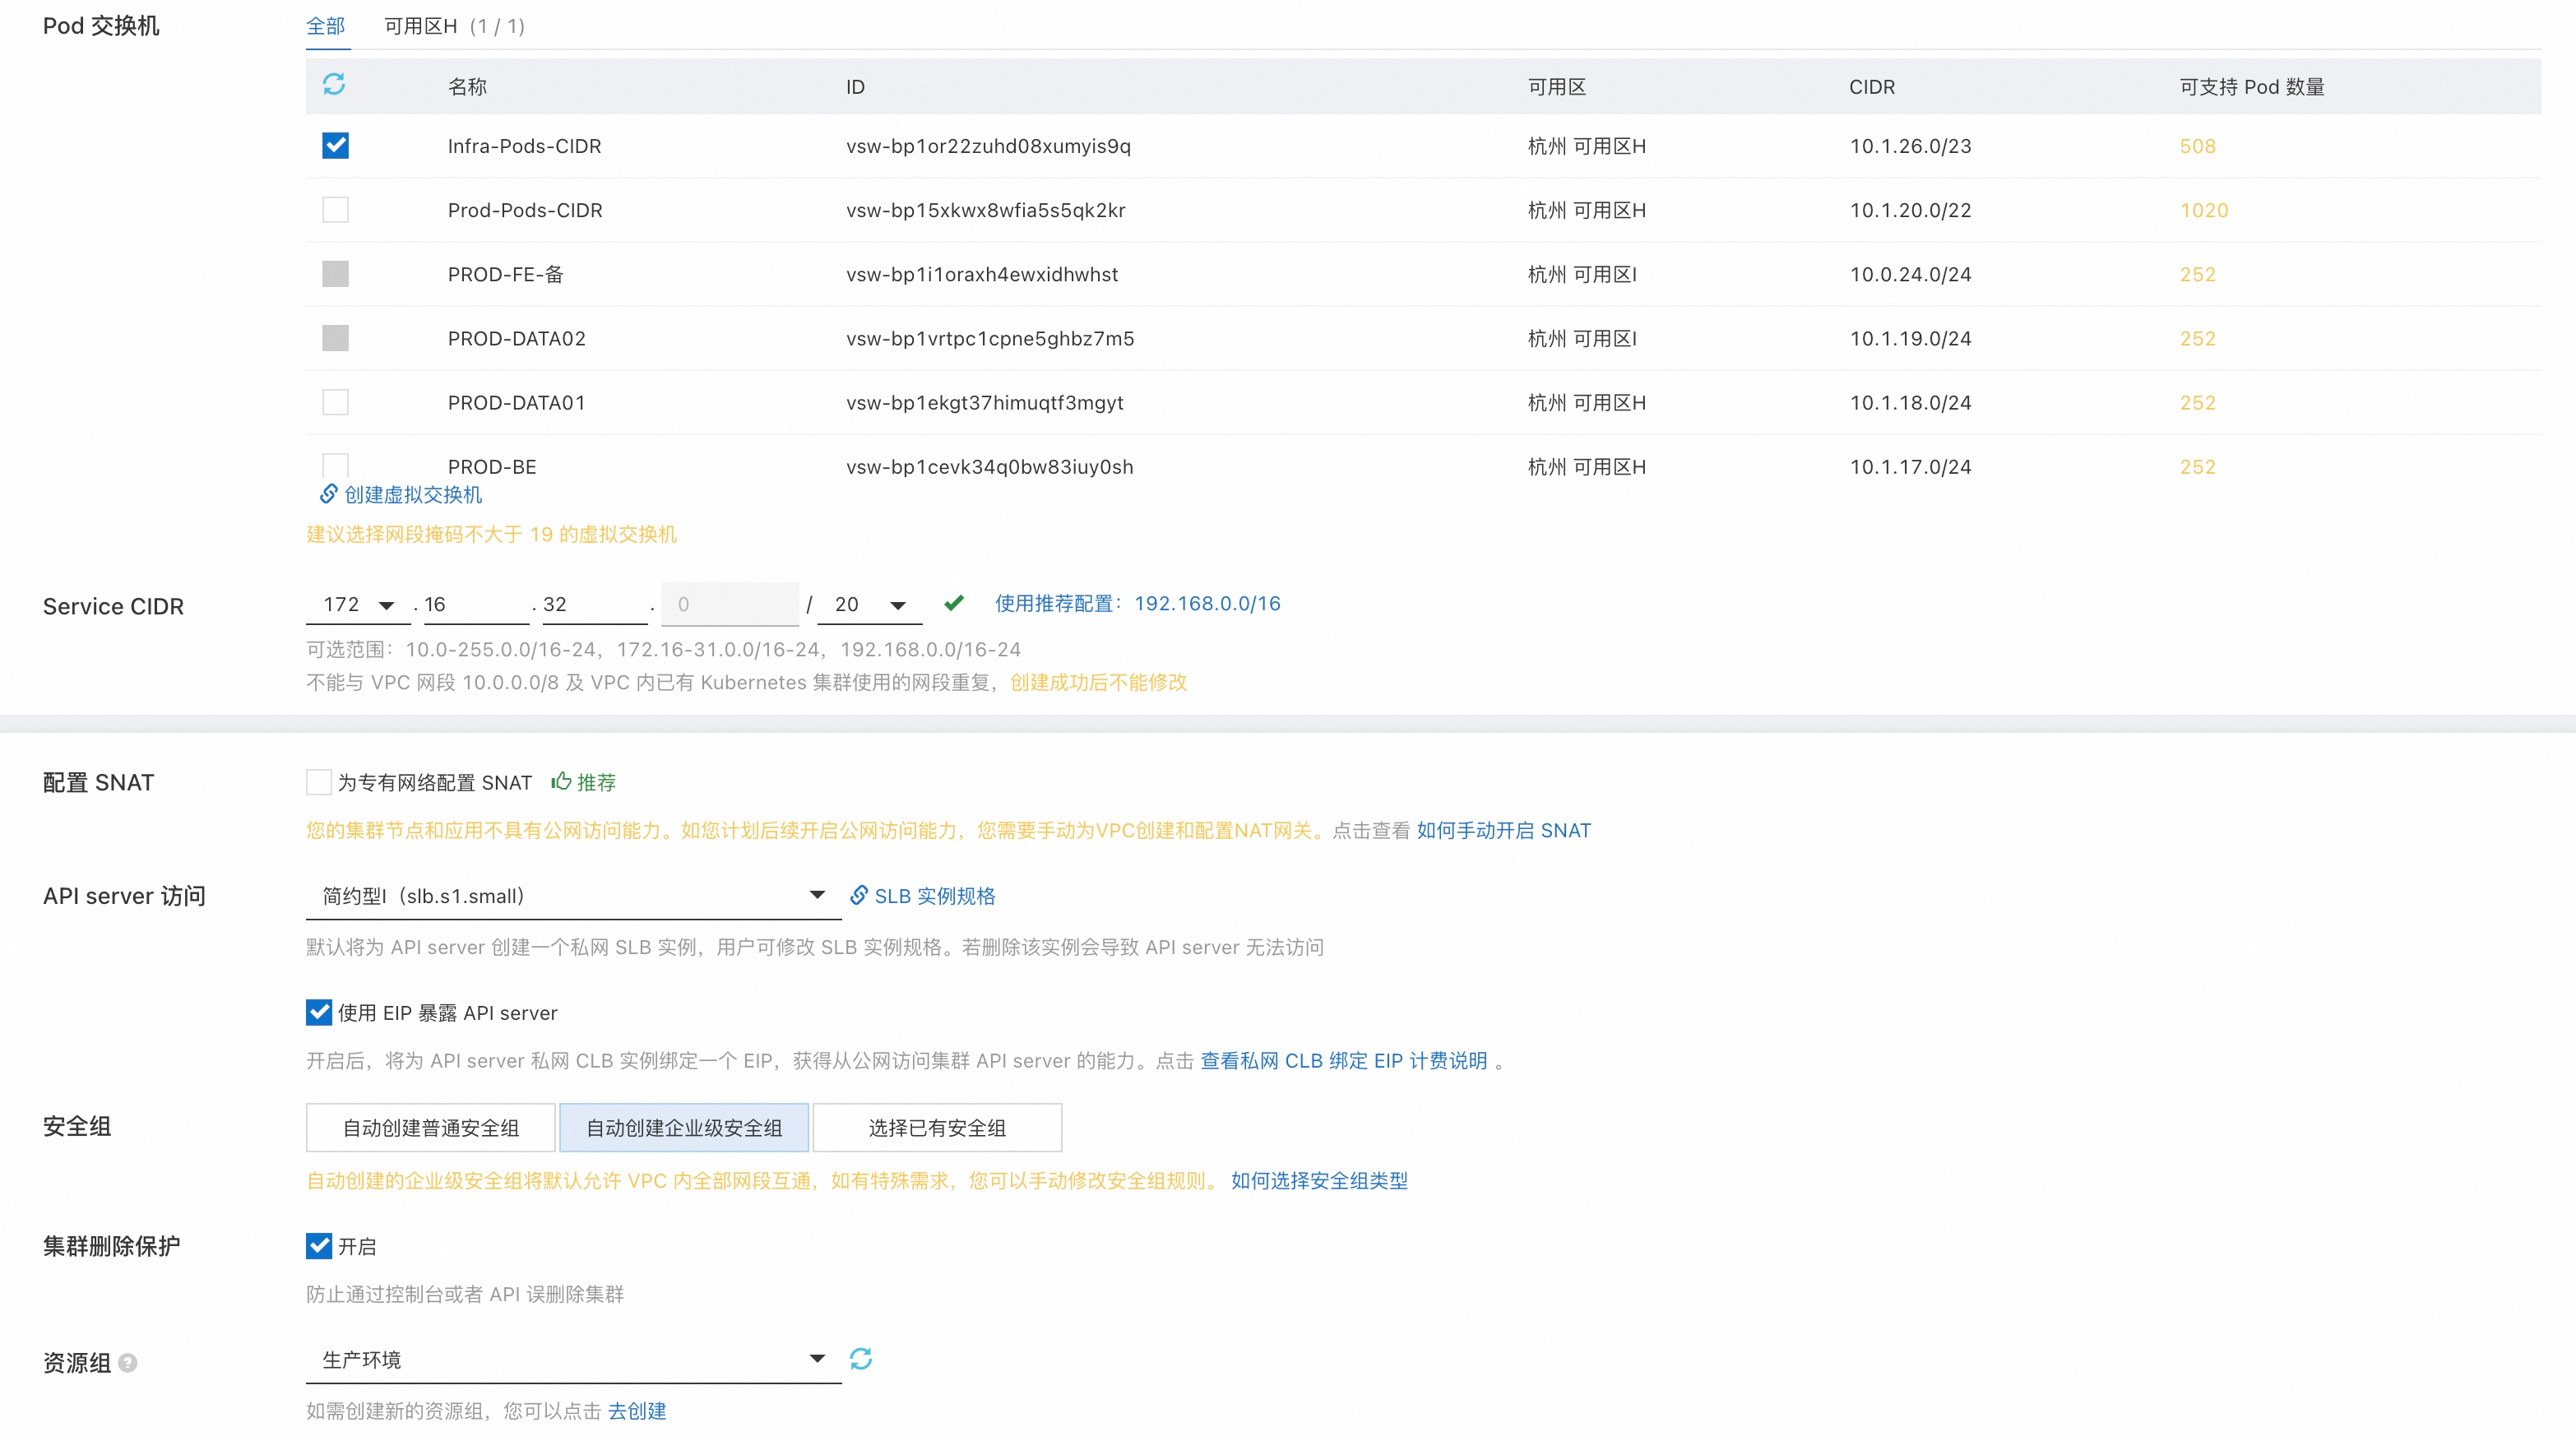Open the SLB 实例规格 link
The width and height of the screenshot is (2576, 1441).
click(x=935, y=896)
